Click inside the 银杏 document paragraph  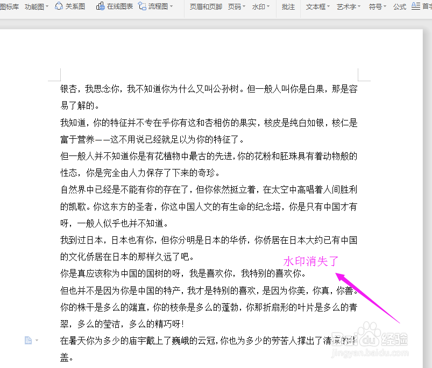coord(161,89)
